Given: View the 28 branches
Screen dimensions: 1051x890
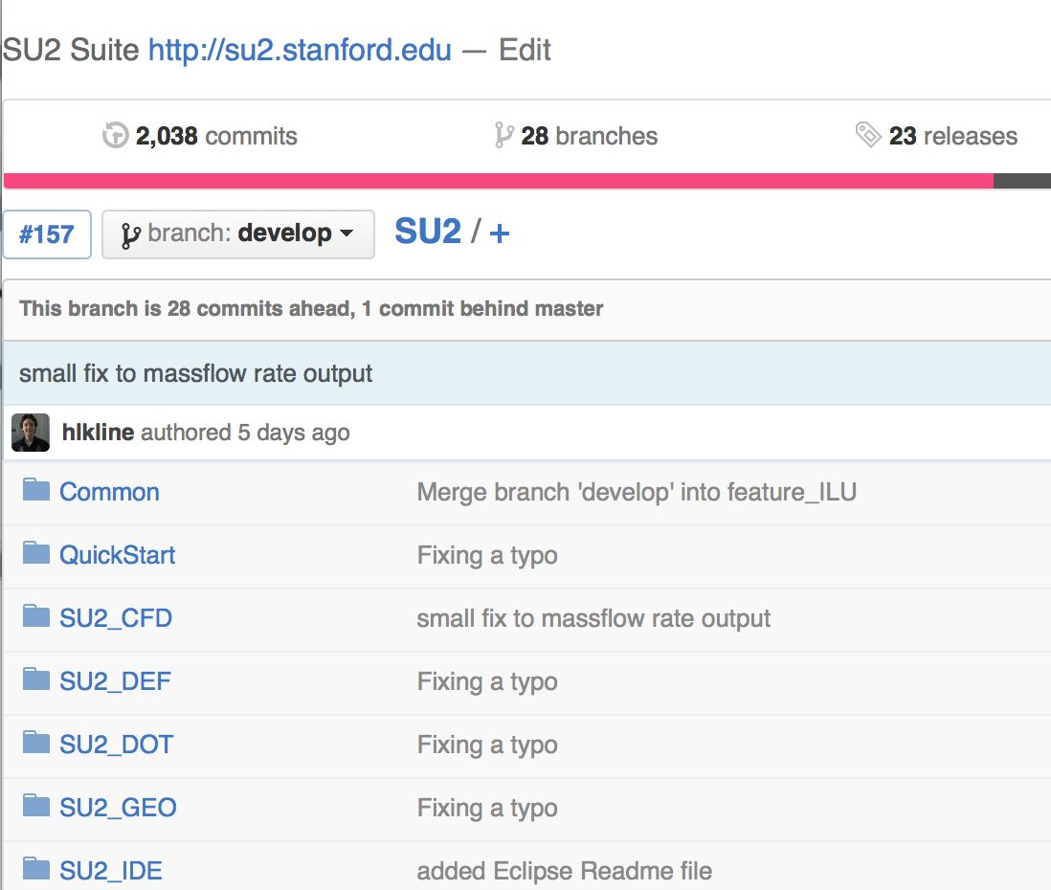Looking at the screenshot, I should pyautogui.click(x=590, y=136).
